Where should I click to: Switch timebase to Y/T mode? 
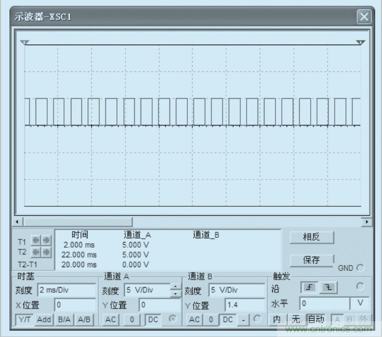(24, 319)
